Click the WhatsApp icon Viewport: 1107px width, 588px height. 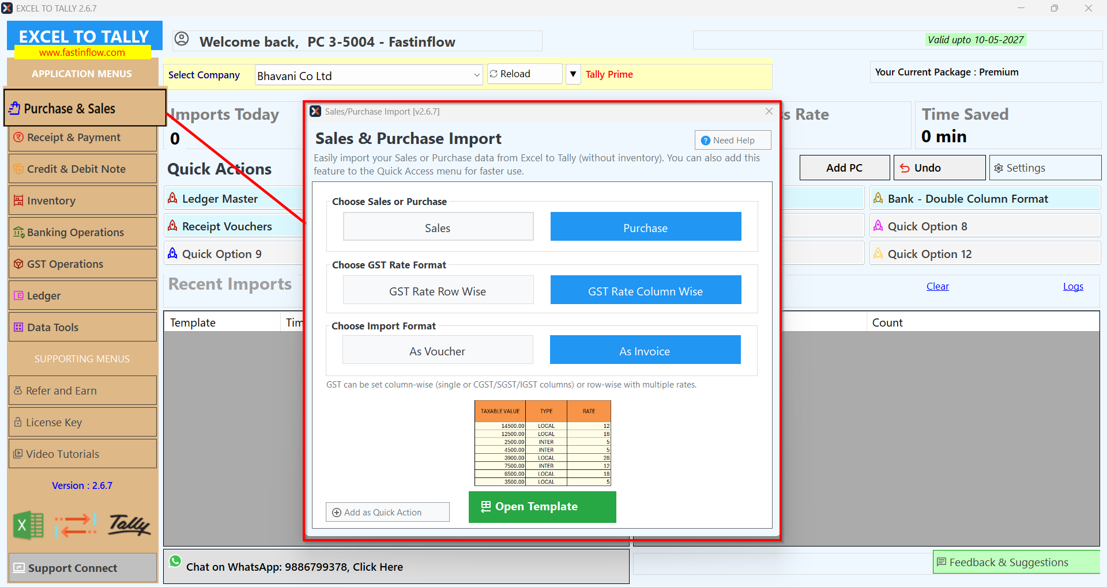pos(175,561)
